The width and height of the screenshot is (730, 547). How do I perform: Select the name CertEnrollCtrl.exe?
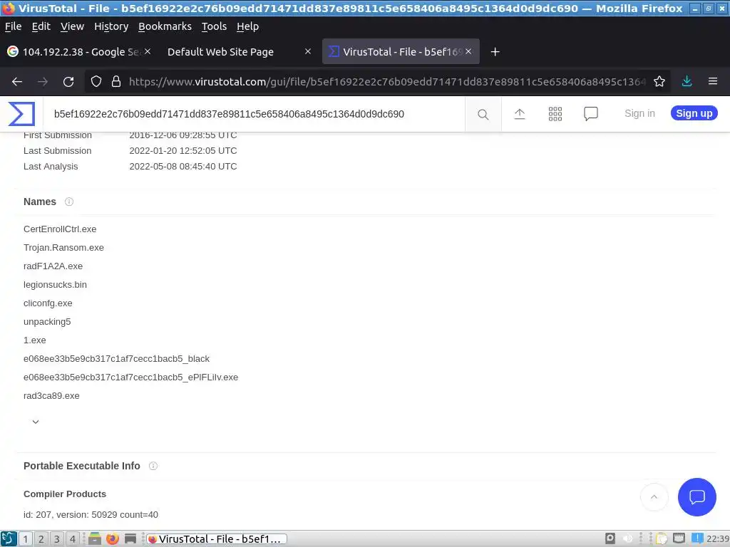[x=60, y=229]
